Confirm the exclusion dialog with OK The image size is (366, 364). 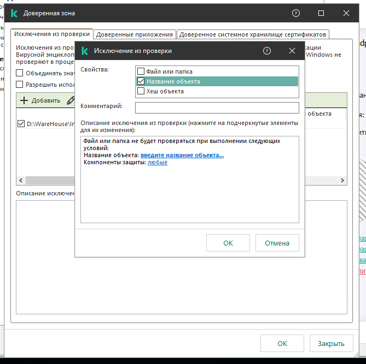pyautogui.click(x=228, y=243)
